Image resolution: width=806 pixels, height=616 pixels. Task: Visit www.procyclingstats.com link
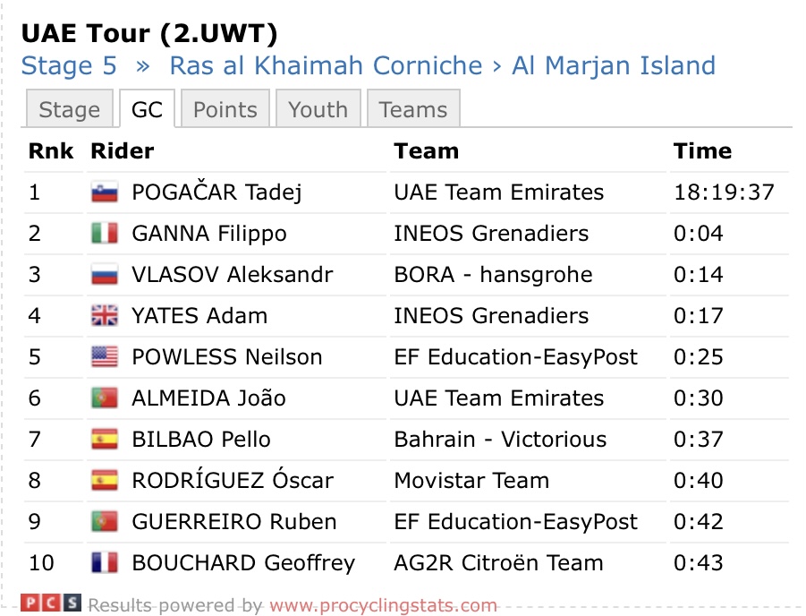(383, 606)
